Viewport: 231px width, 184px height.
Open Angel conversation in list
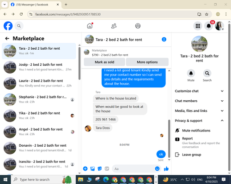click(x=39, y=132)
